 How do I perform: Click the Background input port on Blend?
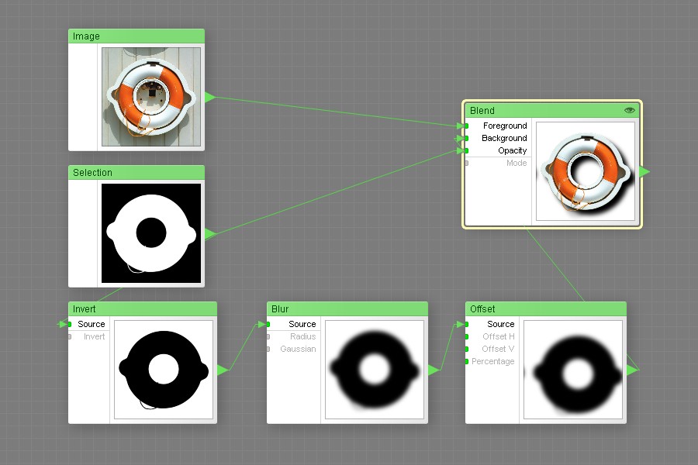point(466,139)
